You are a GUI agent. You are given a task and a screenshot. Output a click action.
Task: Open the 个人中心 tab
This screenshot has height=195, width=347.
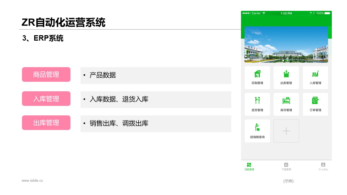click(x=323, y=166)
